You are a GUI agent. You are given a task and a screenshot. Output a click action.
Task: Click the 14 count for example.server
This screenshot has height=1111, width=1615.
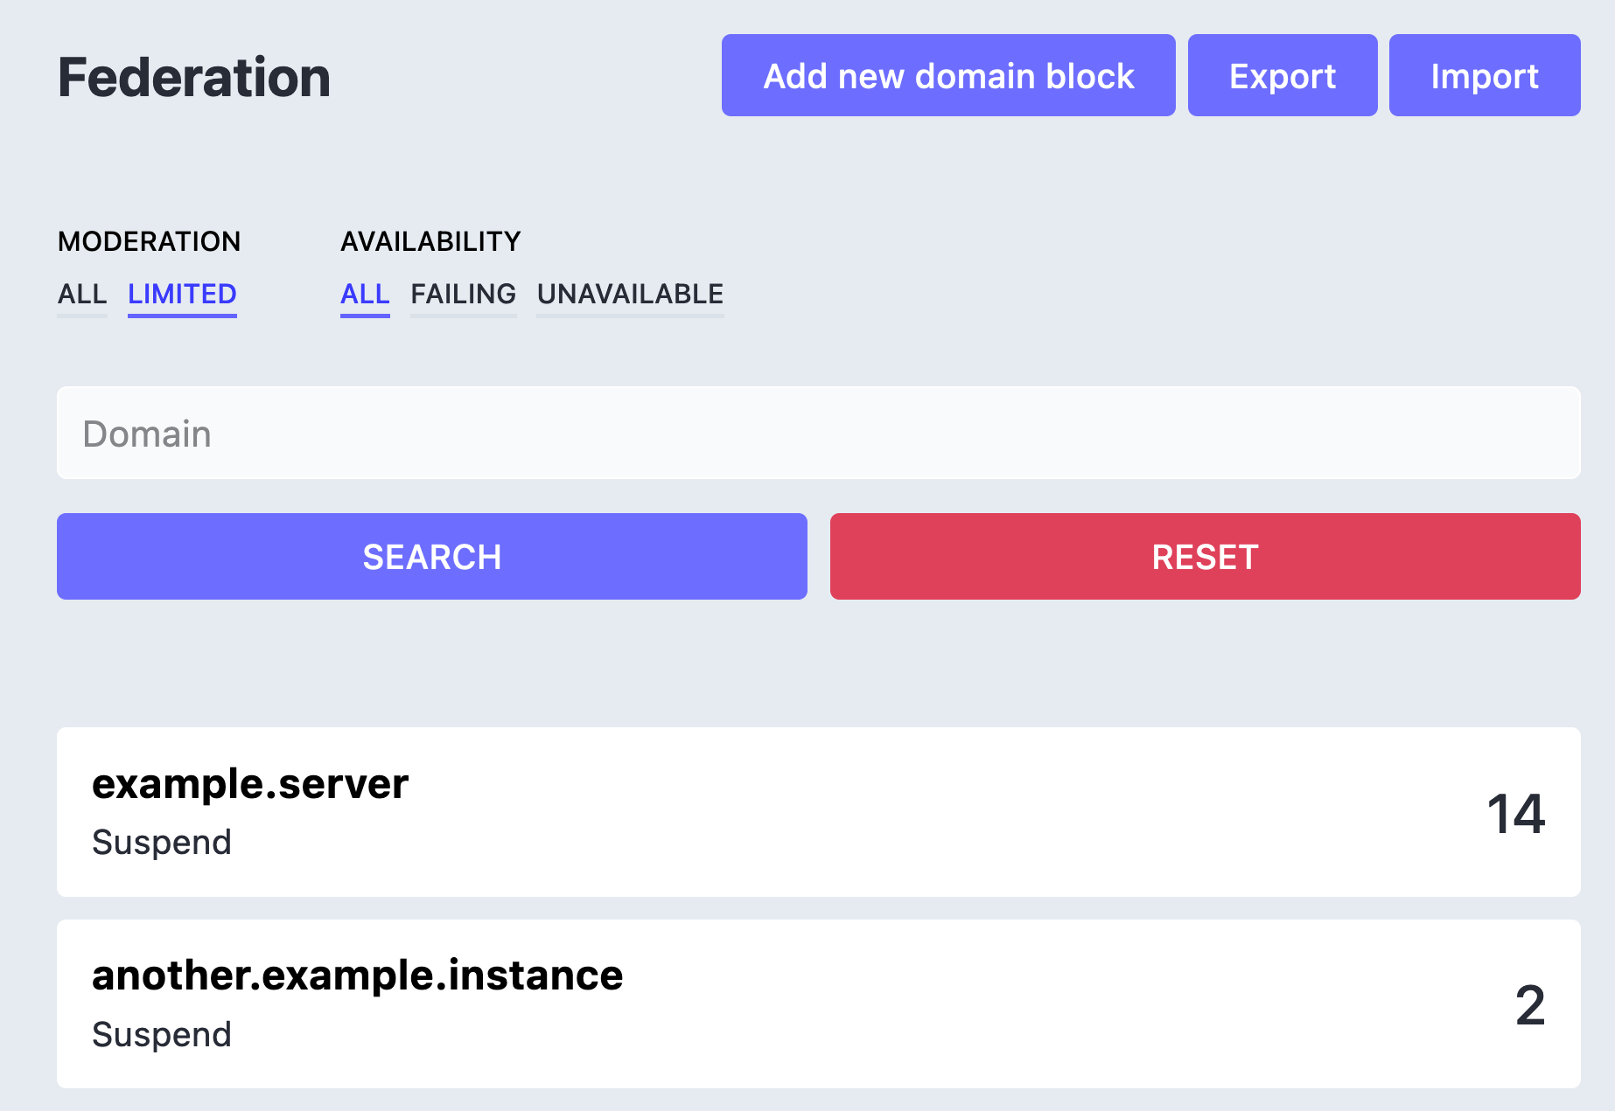coord(1516,814)
